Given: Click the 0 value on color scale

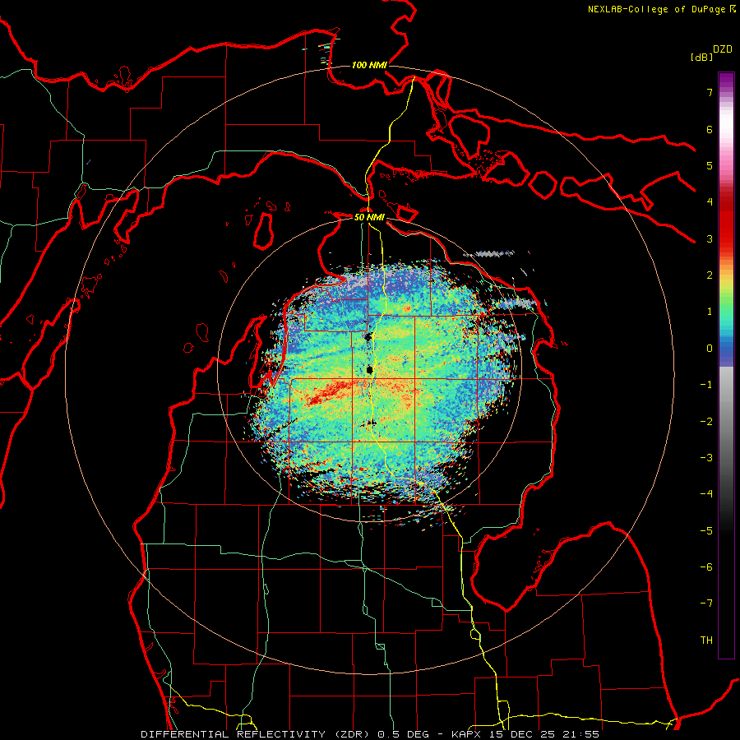Looking at the screenshot, I should [710, 348].
